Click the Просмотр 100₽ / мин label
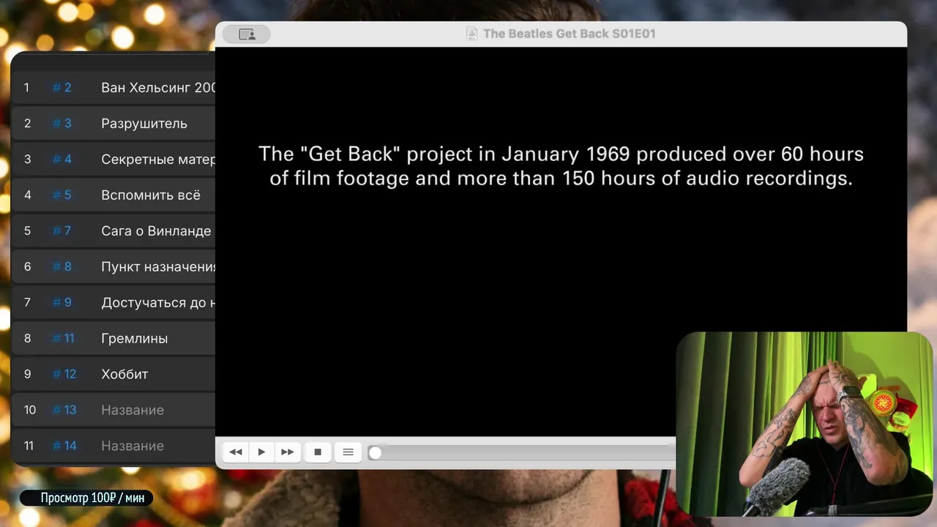 (x=86, y=498)
